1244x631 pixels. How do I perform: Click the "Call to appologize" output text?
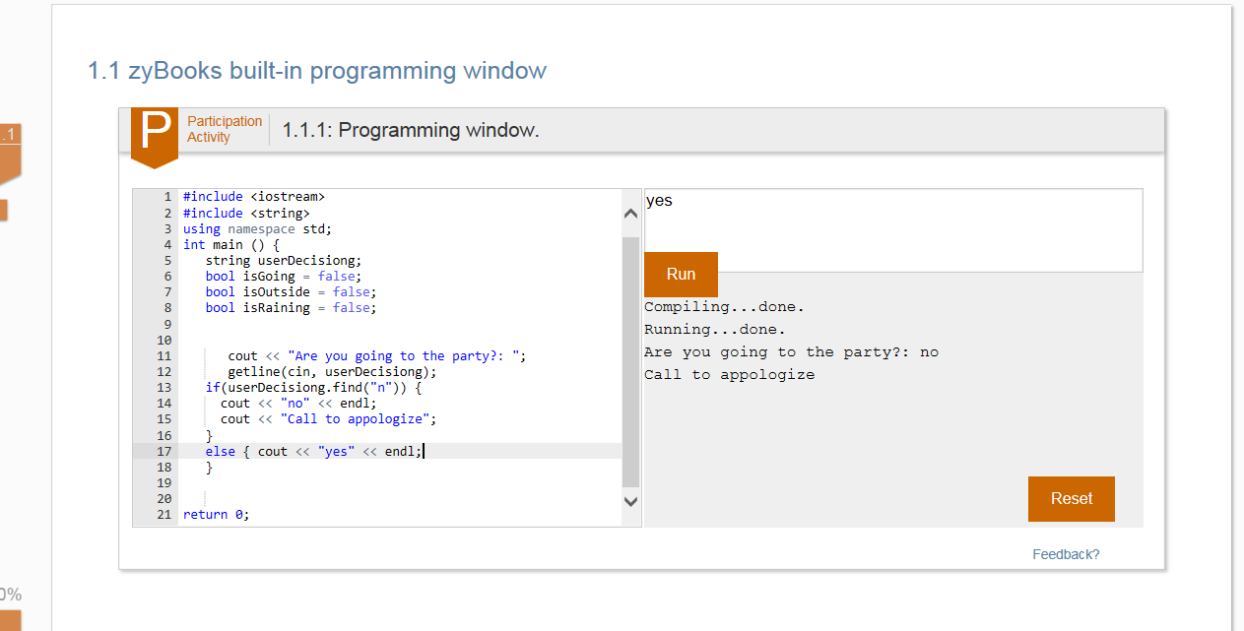coord(729,375)
